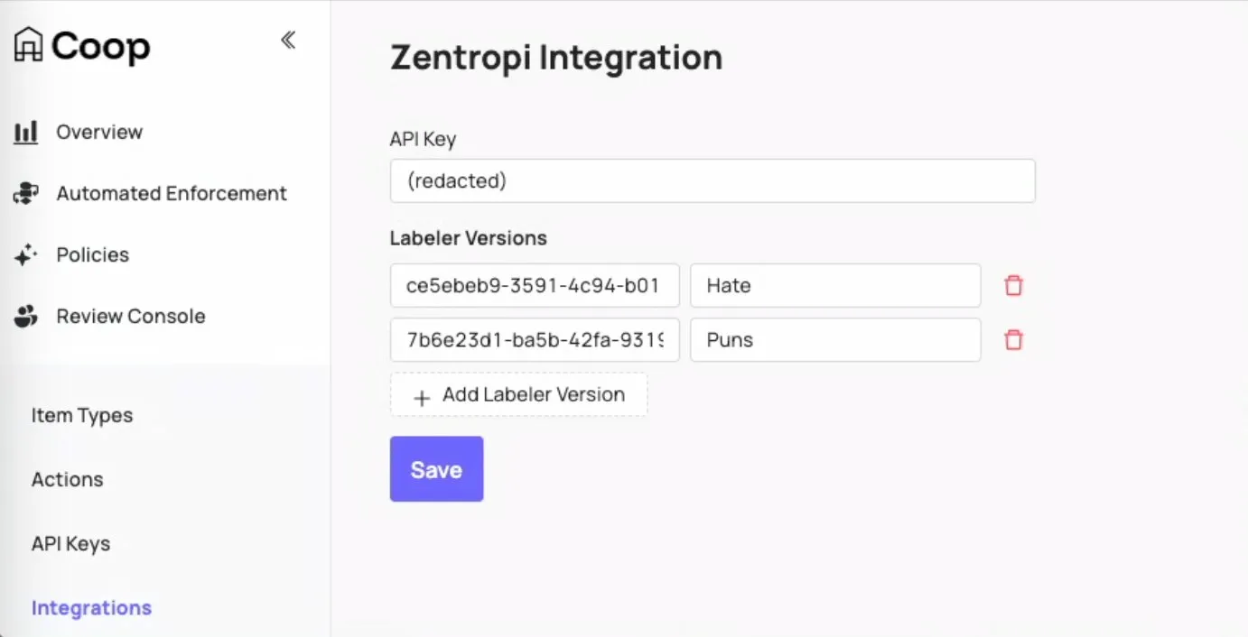Screen dimensions: 1248x637
Task: Delete the Puns labeler version row
Action: tap(1014, 340)
